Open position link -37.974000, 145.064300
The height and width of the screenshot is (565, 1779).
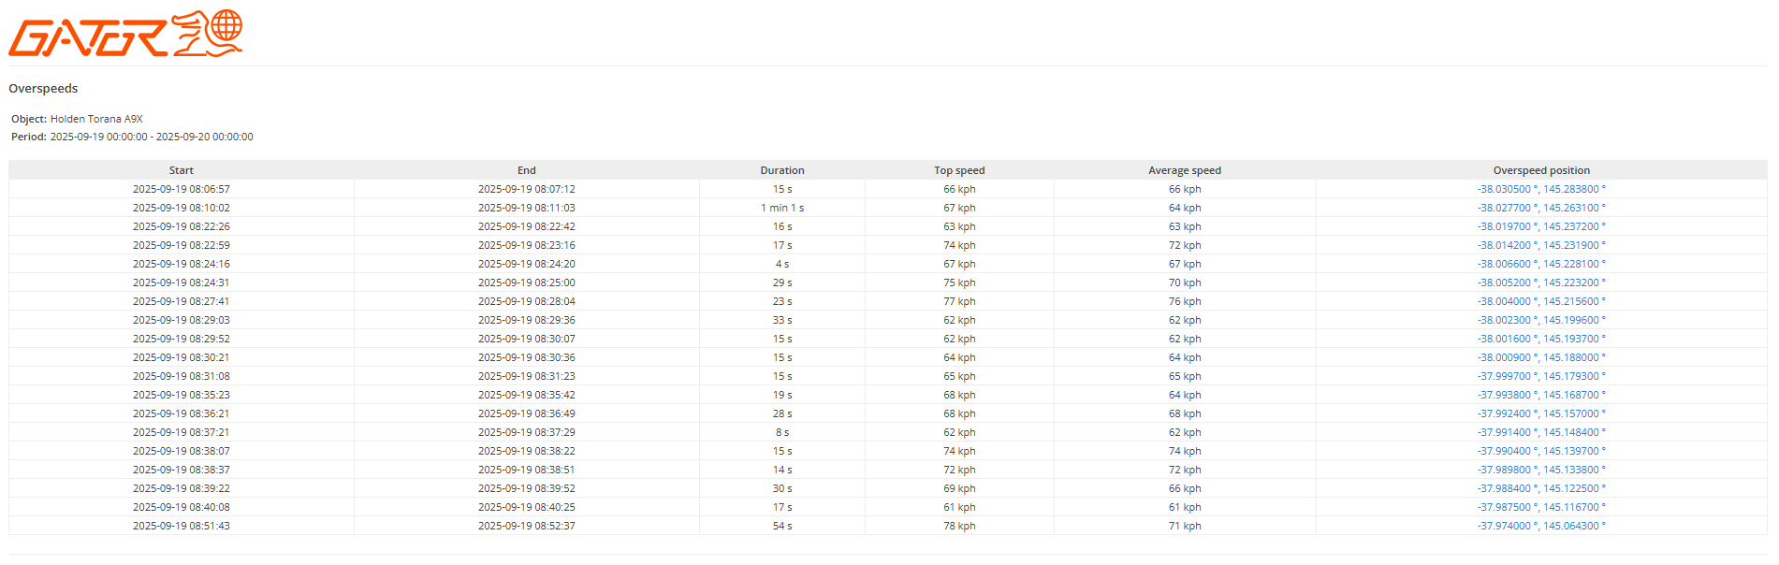[1540, 526]
